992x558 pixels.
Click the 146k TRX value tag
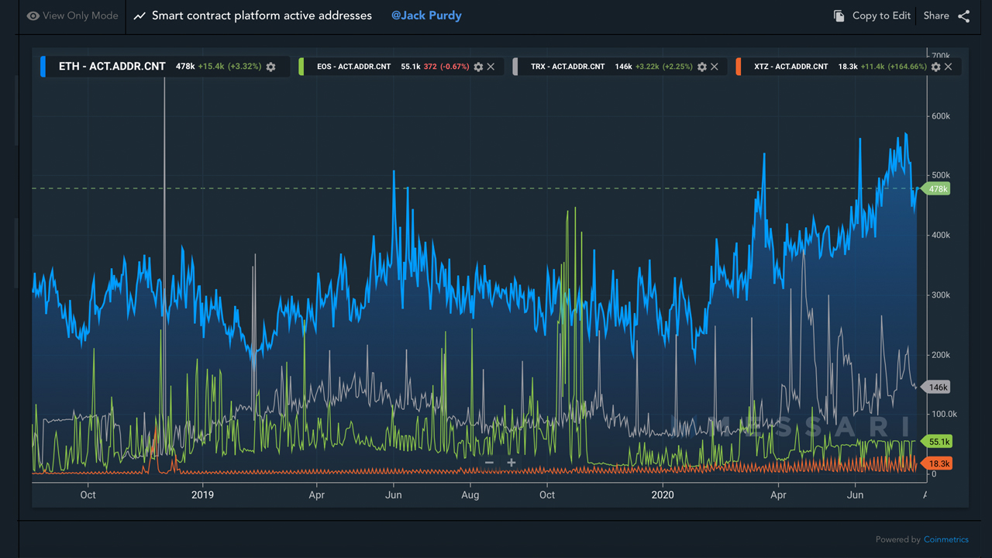pos(935,387)
